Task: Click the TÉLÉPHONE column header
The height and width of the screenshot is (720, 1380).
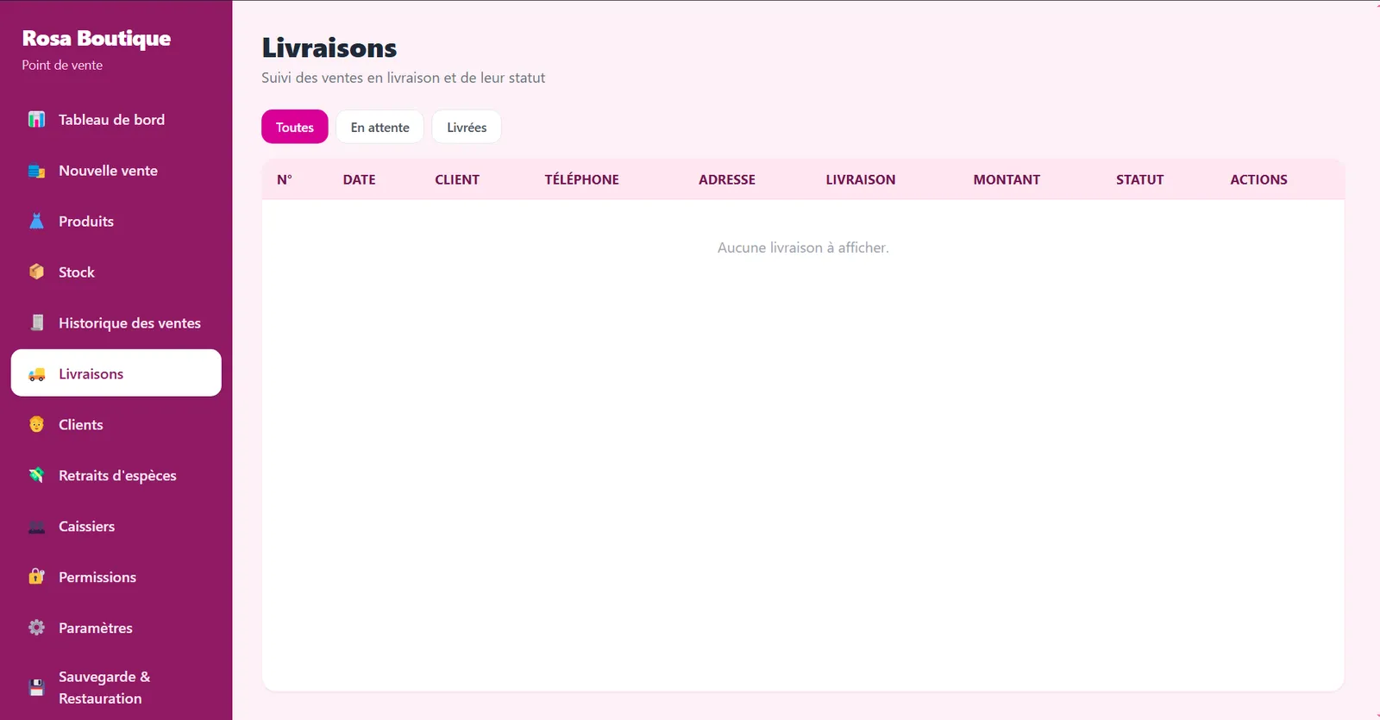Action: click(582, 179)
